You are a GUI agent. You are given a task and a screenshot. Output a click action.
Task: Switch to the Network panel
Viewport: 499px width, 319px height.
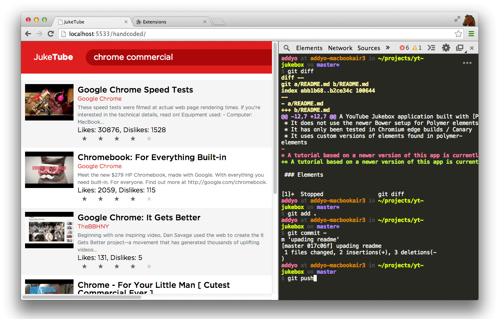[x=340, y=48]
